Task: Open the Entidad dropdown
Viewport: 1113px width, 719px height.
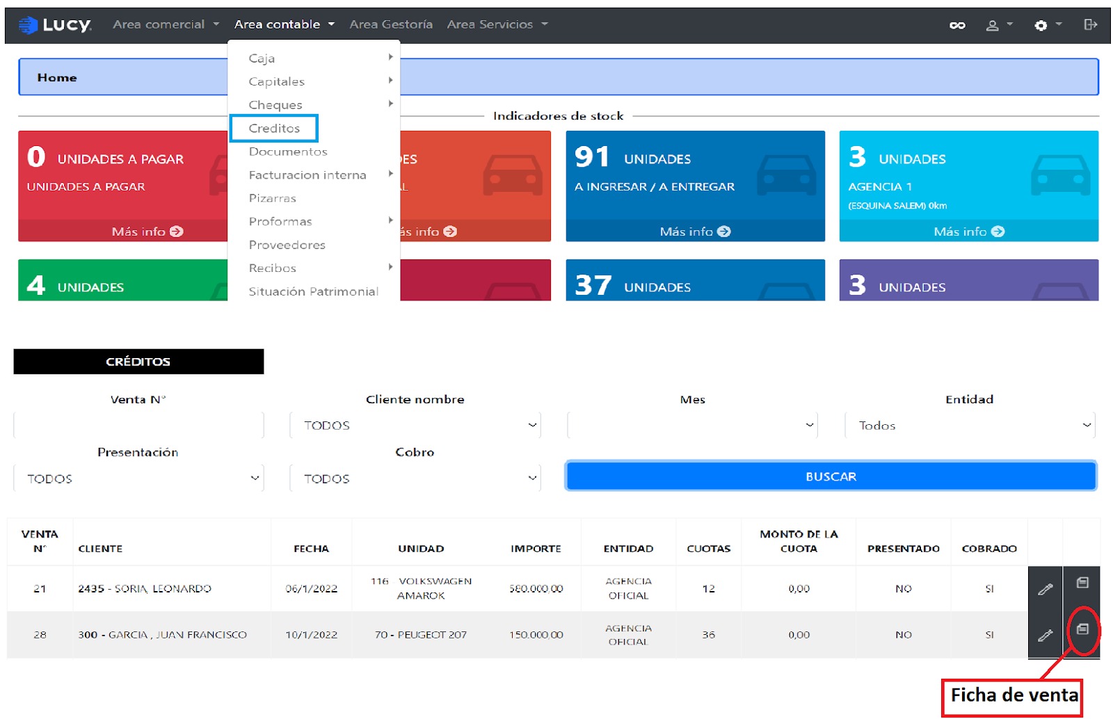Action: (x=970, y=426)
